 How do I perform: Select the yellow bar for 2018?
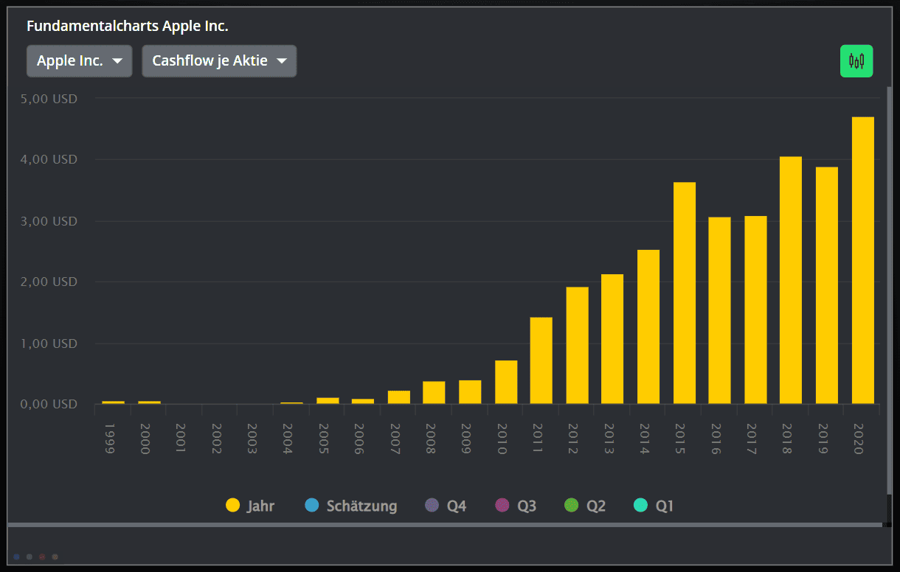[x=791, y=280]
